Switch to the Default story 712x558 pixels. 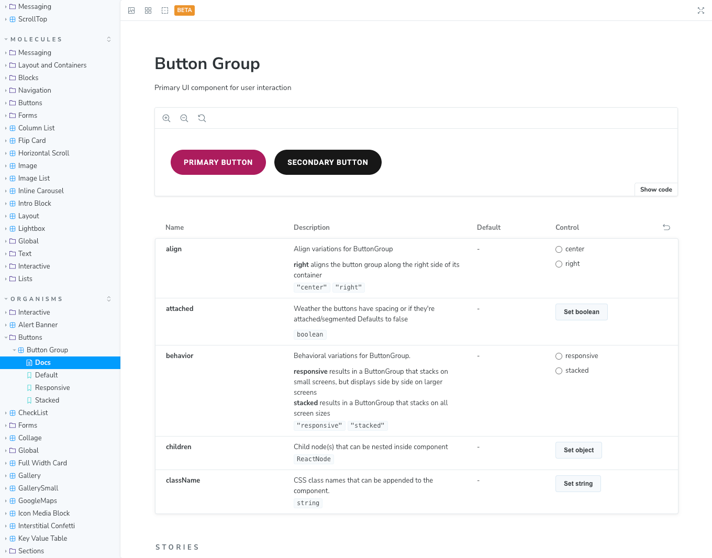pos(47,375)
